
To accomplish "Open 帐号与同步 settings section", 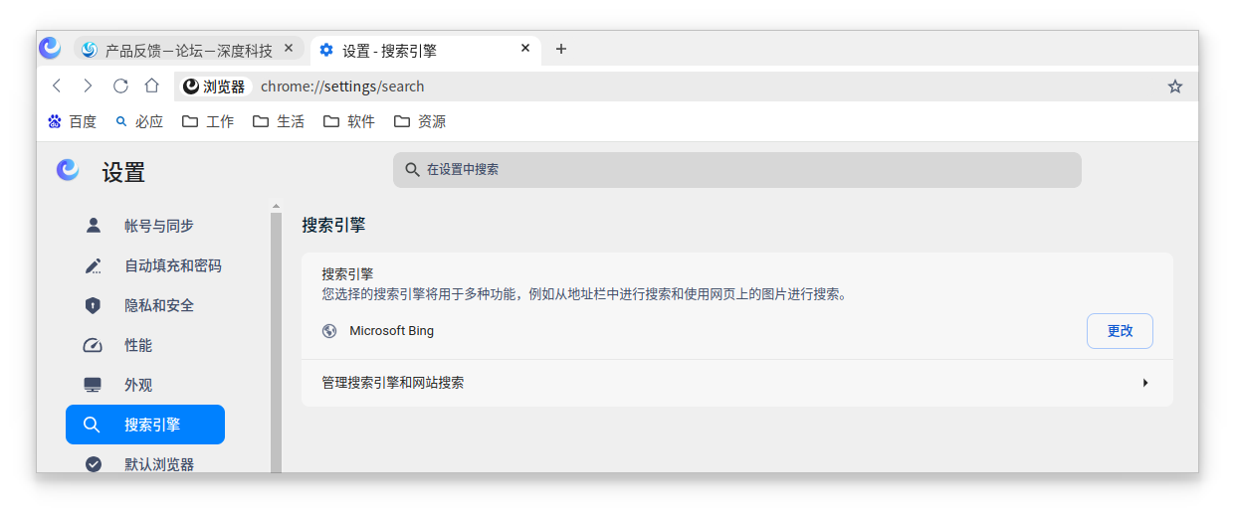I will point(145,226).
